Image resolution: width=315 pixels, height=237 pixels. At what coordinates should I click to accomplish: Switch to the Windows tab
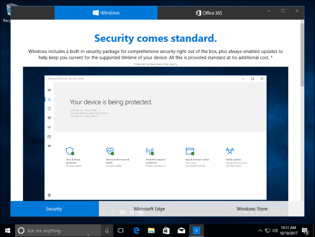tap(106, 13)
